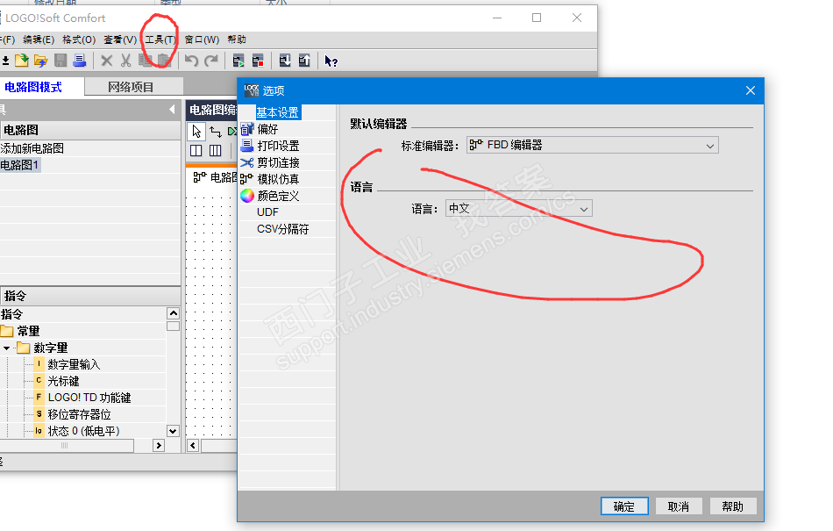
Task: Click the two-column split window icon
Action: tap(196, 150)
